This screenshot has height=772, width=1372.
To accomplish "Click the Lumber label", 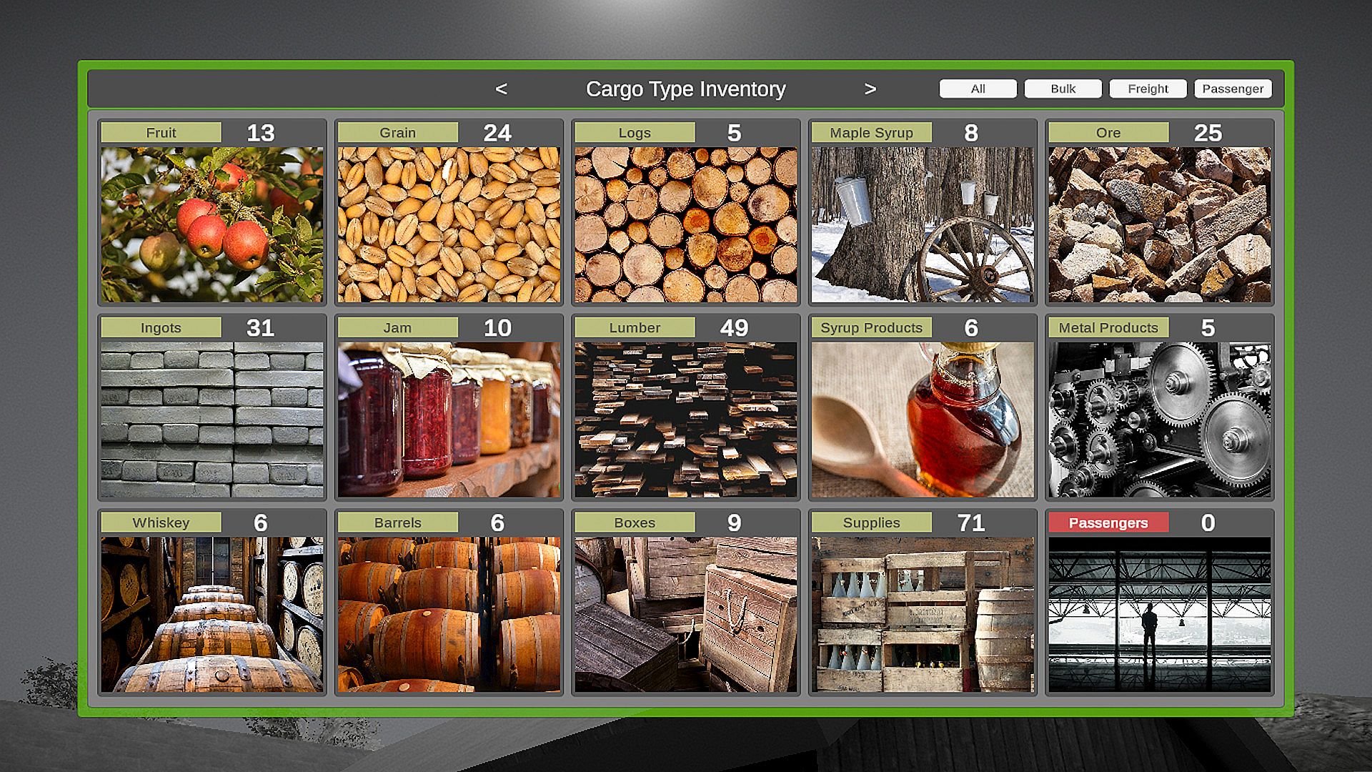I will (x=635, y=327).
